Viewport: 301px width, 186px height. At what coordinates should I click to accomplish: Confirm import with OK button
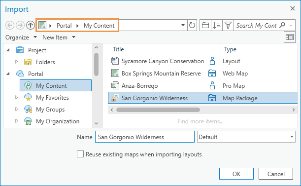[236, 174]
